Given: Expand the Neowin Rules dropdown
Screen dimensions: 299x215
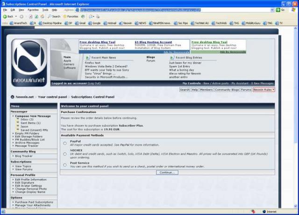Looking at the screenshot, I should click(264, 89).
